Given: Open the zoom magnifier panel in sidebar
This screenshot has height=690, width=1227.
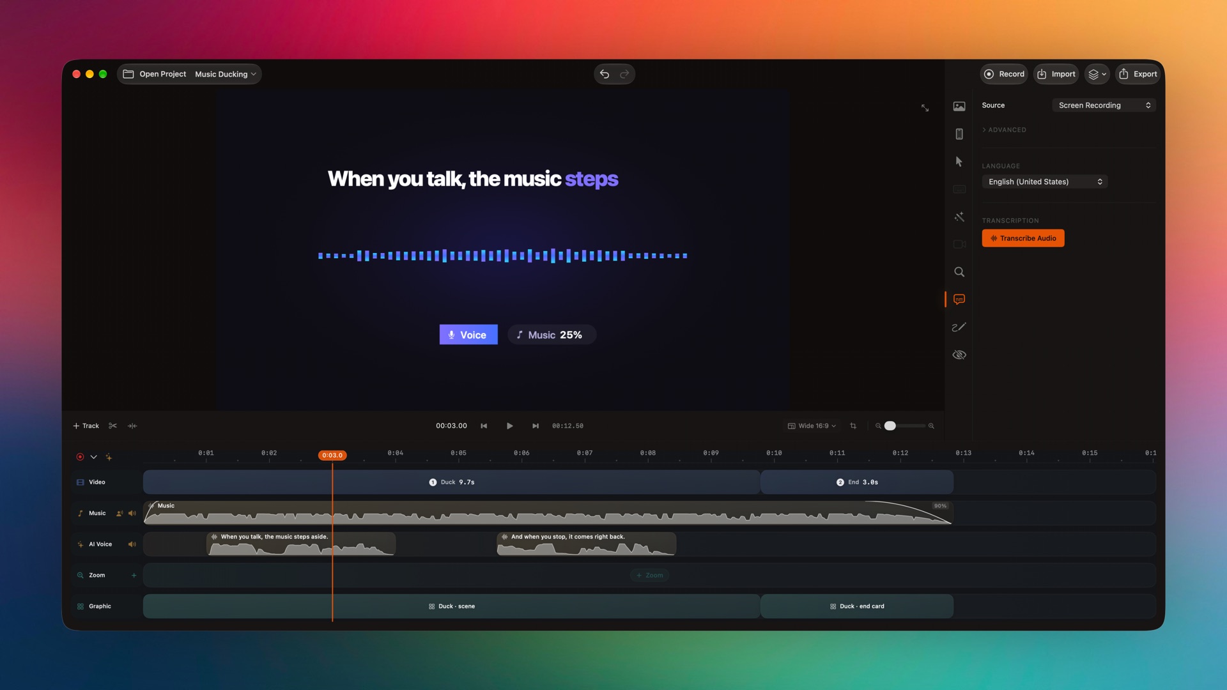Looking at the screenshot, I should coord(959,272).
